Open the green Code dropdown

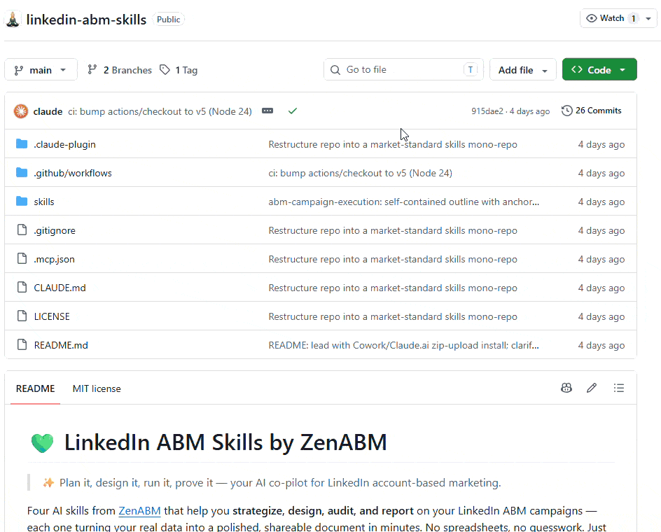(599, 69)
